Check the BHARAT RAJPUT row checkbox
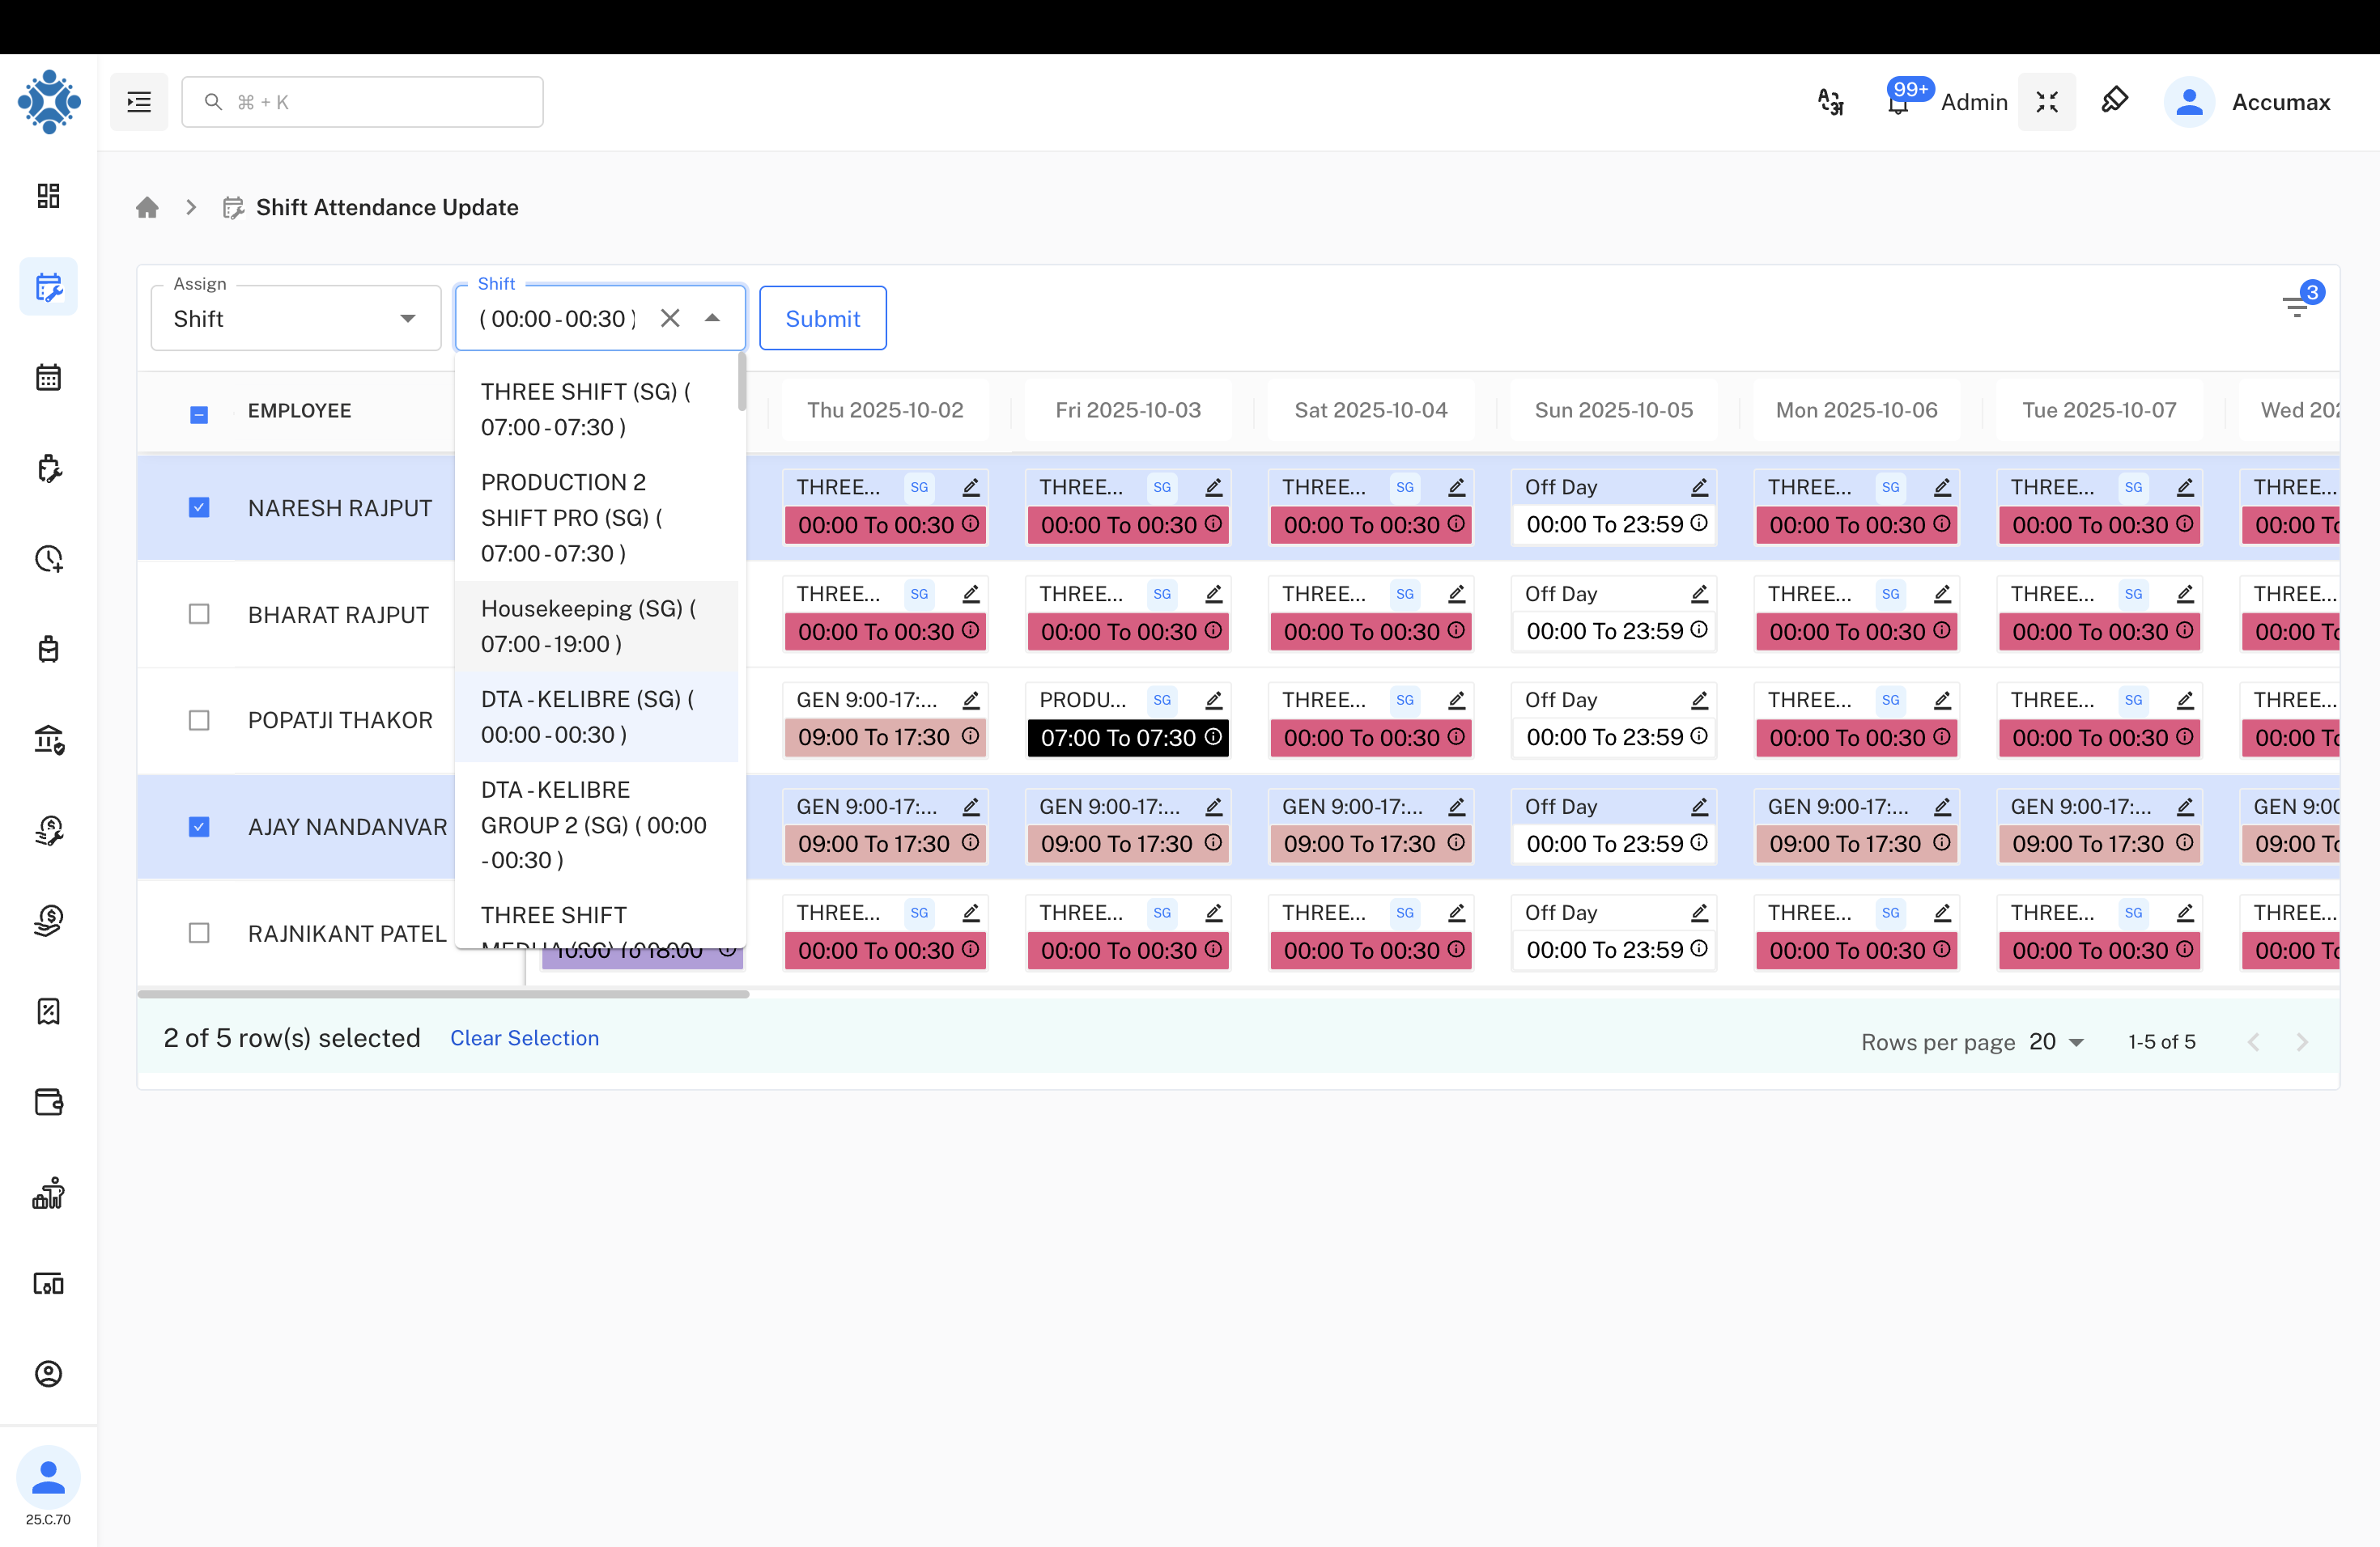 (199, 613)
